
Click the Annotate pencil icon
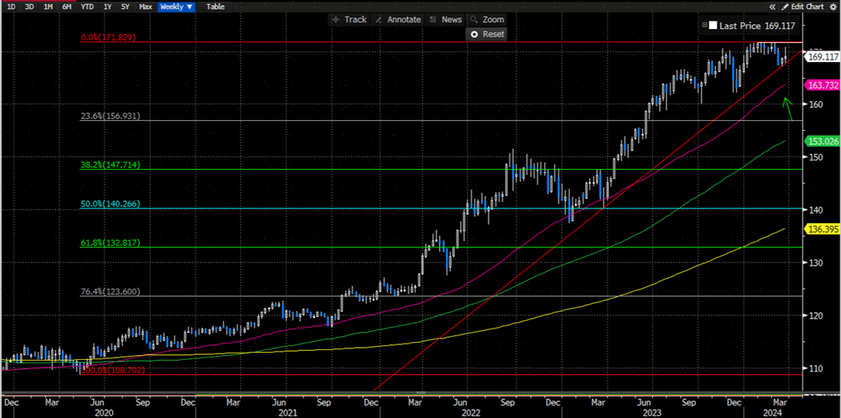(379, 20)
